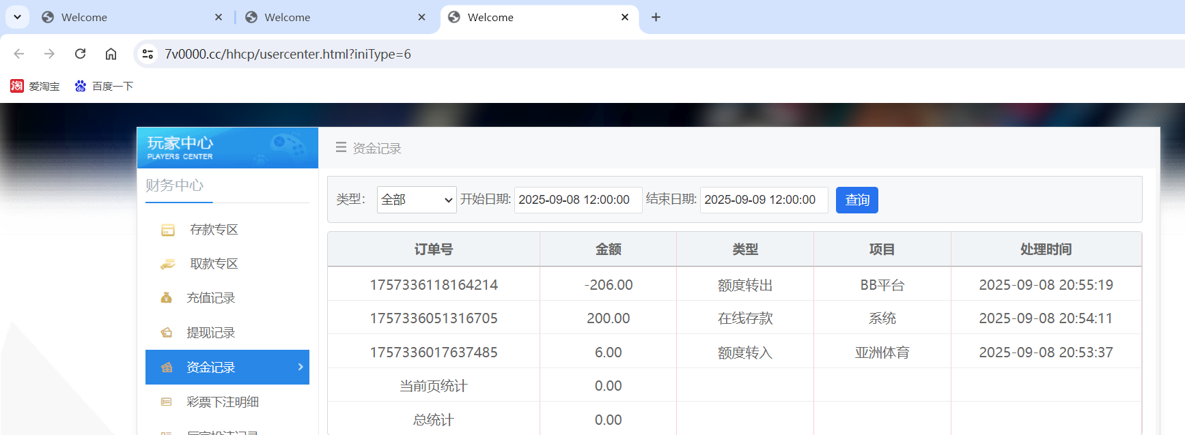Open the 爱淘宝 bookmark
This screenshot has width=1185, height=435.
point(35,86)
